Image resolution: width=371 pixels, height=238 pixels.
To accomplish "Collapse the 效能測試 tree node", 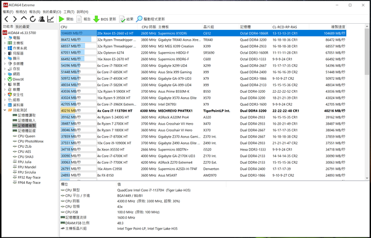I will pyautogui.click(x=5, y=110).
